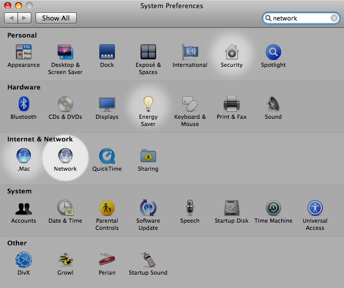344x288 pixels.
Task: Open Speech microphone preferences
Action: coord(190,208)
